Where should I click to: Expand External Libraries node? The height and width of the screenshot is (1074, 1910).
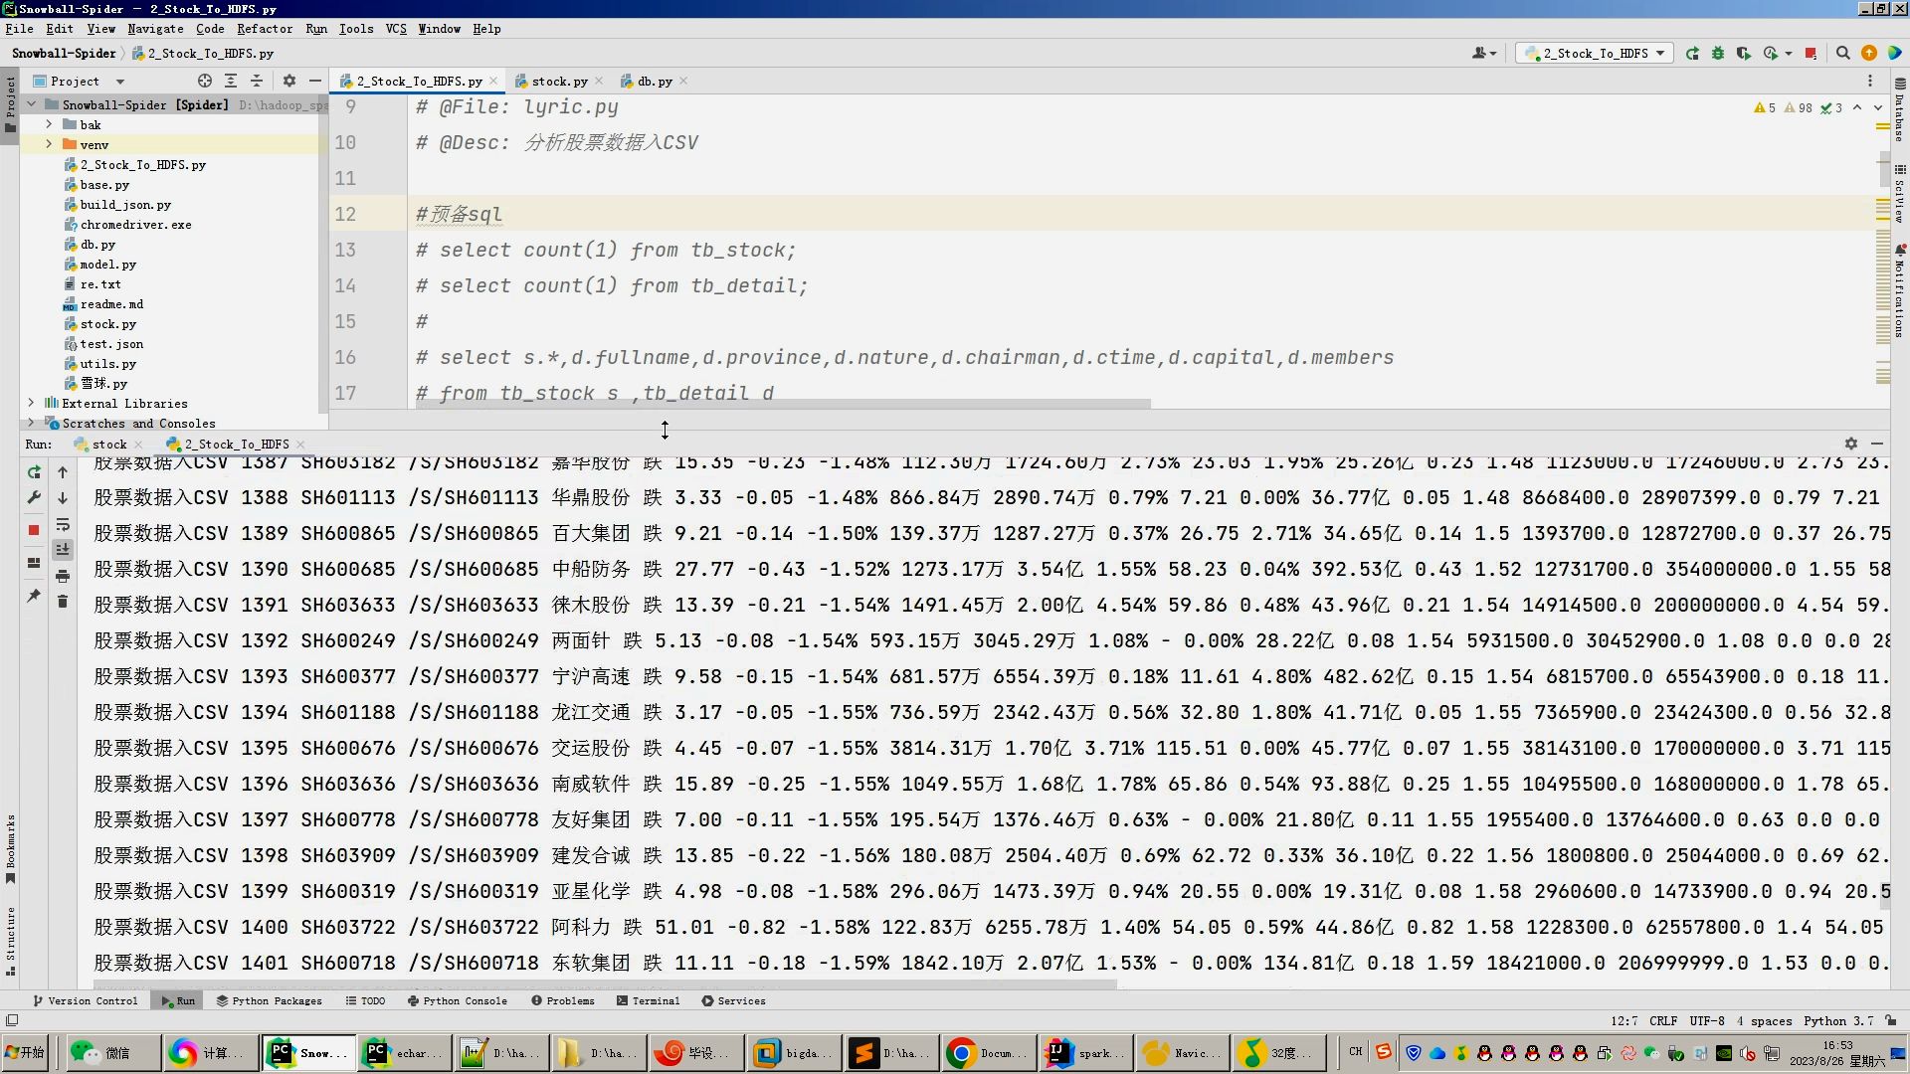(31, 404)
